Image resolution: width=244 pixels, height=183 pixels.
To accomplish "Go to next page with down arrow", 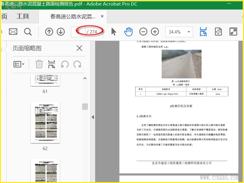I will click(61, 32).
